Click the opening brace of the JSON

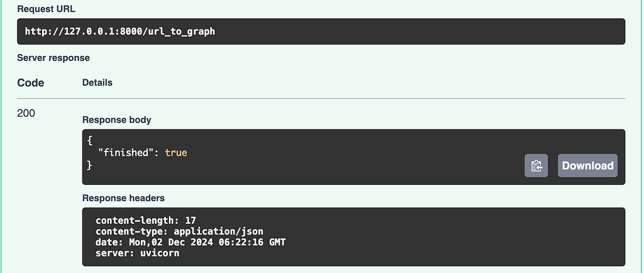(90, 140)
